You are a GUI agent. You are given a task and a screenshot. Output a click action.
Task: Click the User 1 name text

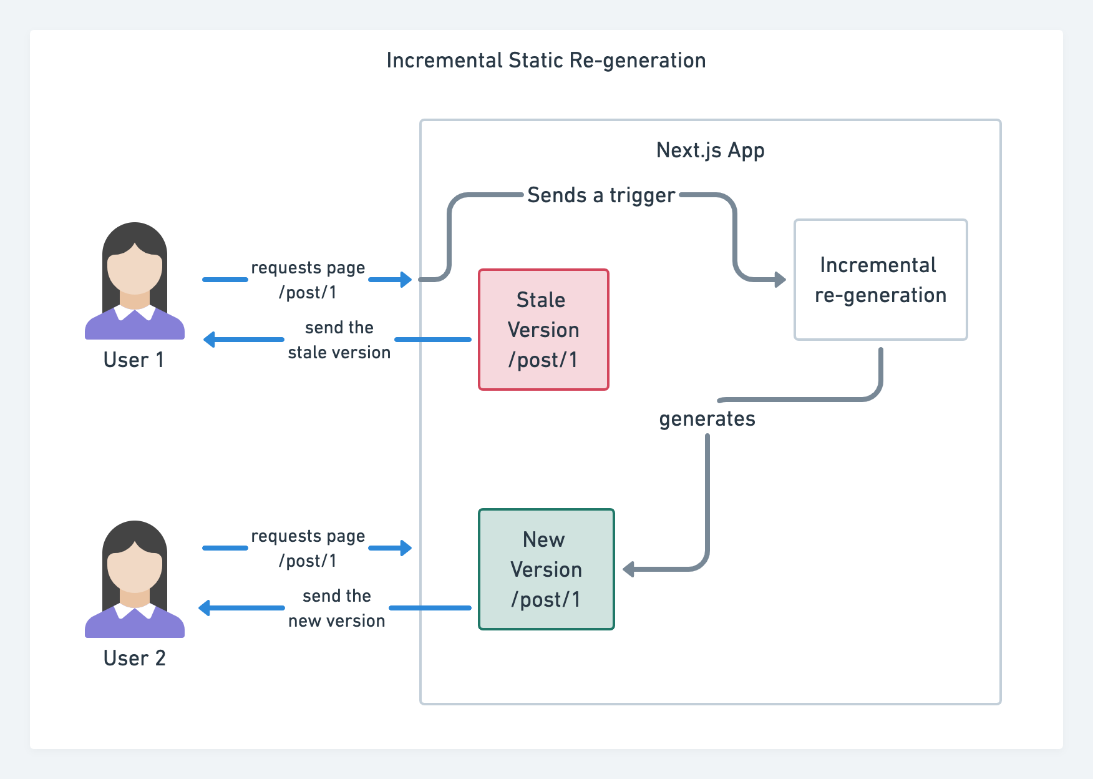coord(134,359)
